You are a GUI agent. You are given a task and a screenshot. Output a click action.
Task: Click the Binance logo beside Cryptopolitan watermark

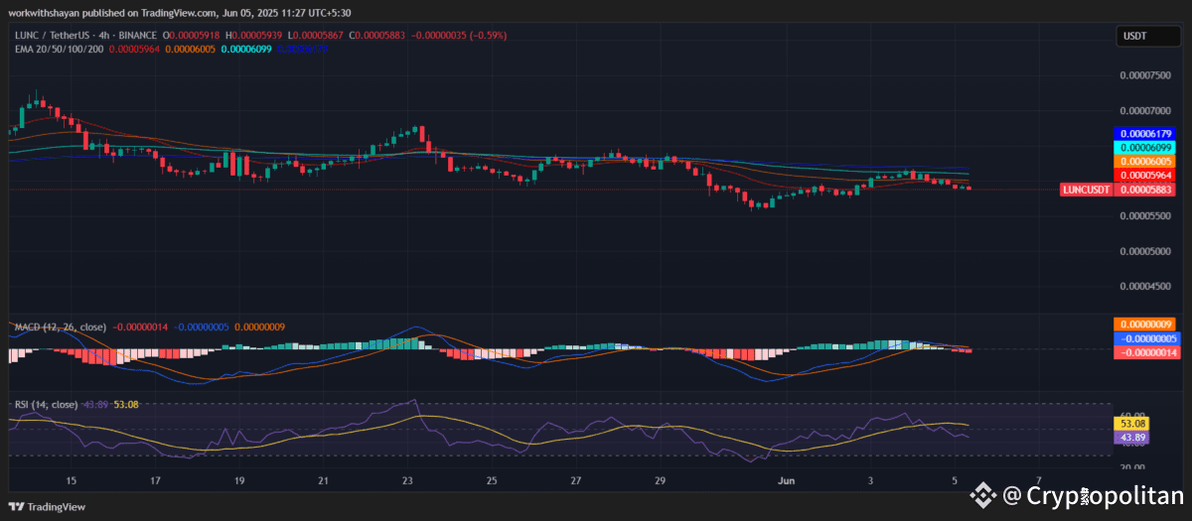click(x=983, y=493)
